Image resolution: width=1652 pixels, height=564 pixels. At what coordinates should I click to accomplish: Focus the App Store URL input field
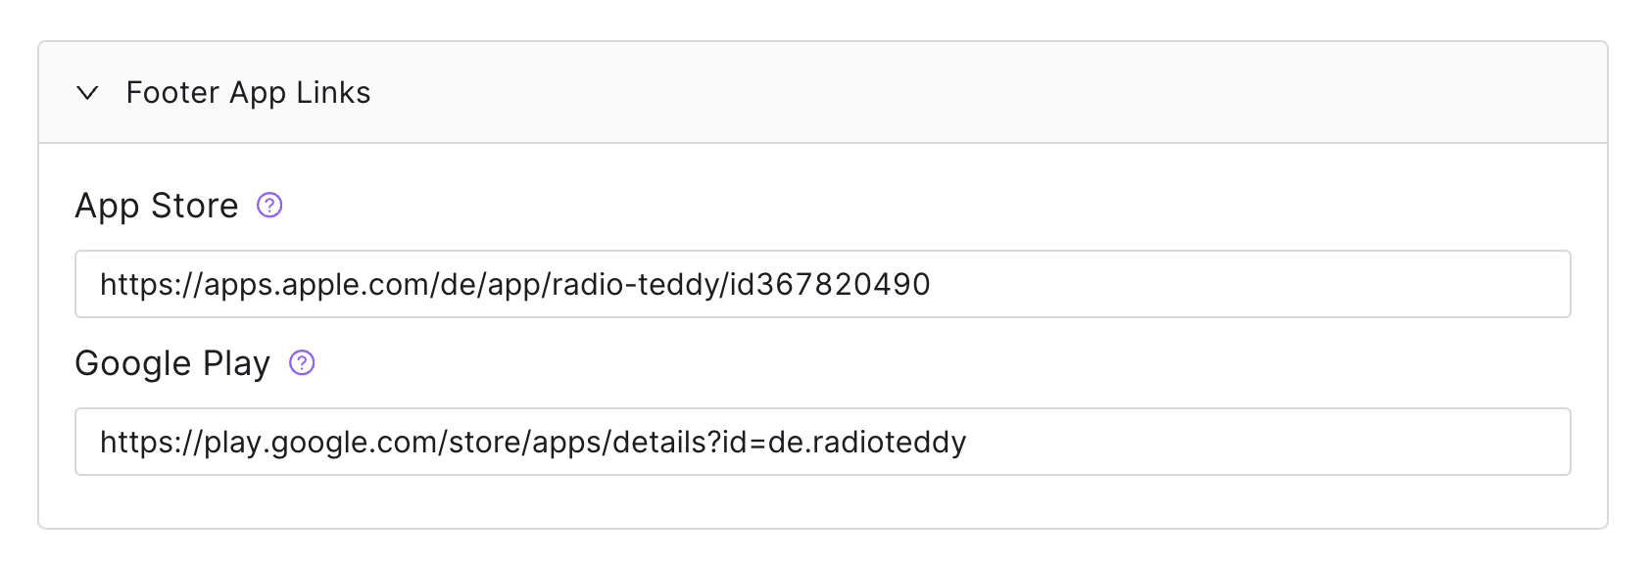click(x=823, y=284)
